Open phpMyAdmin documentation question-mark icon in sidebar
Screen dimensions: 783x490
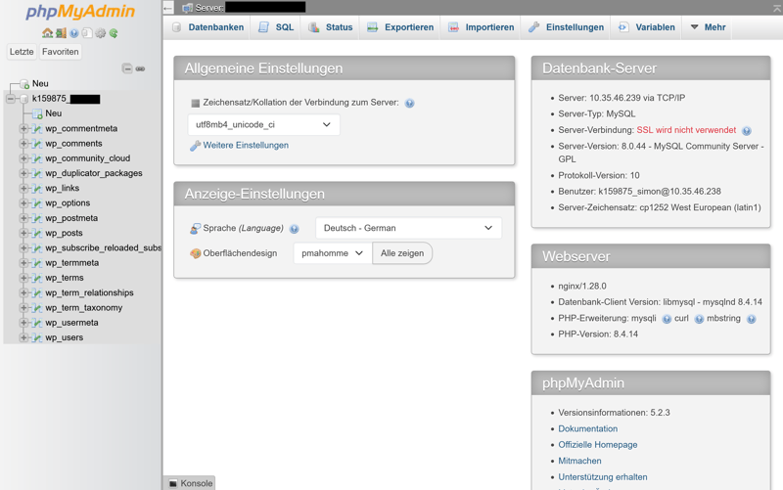click(74, 33)
